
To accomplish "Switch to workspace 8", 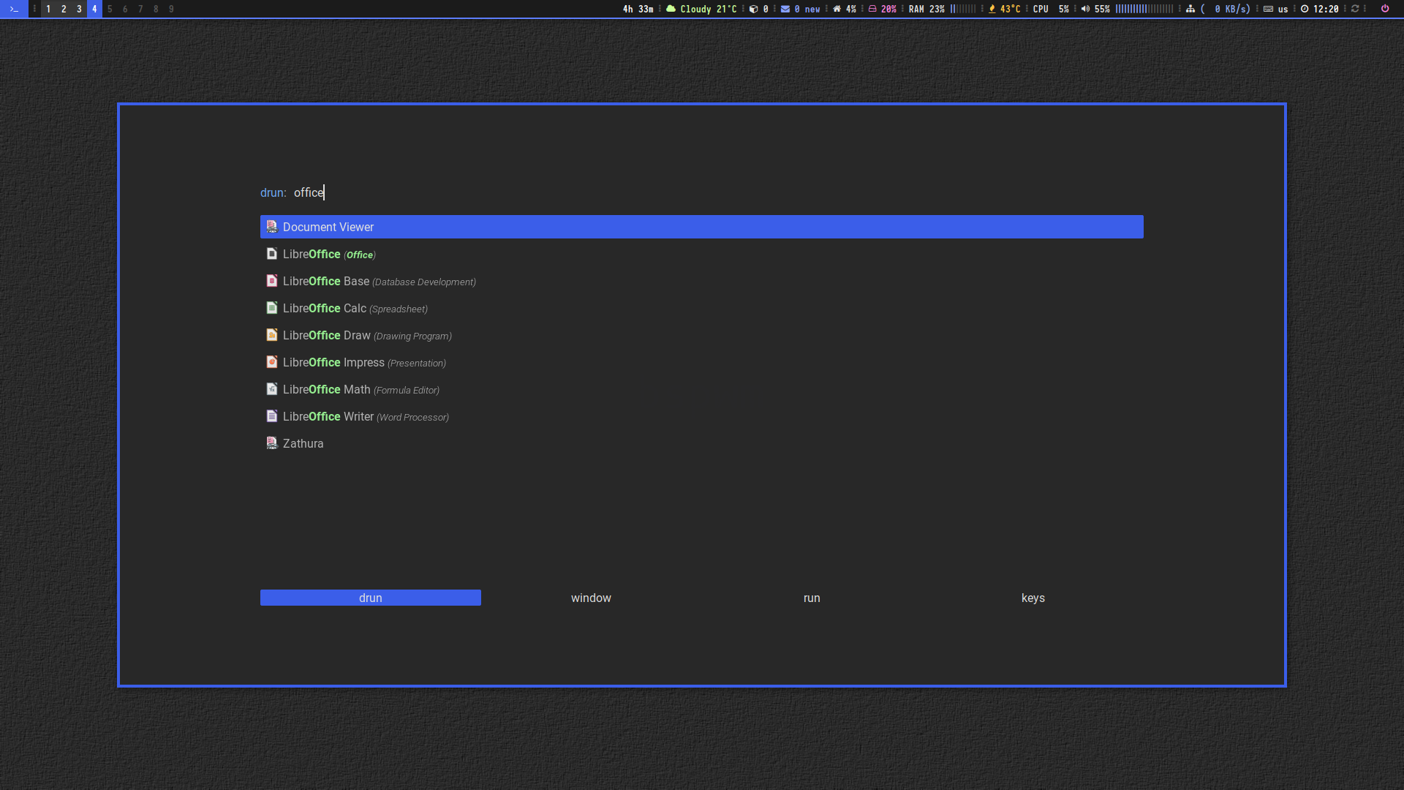I will pos(156,9).
